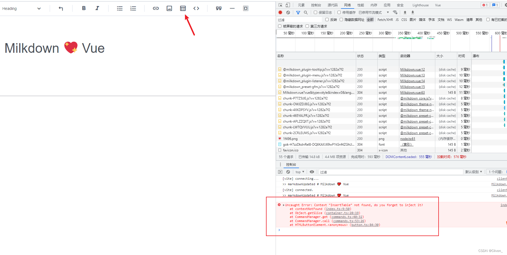Viewport: 507px width, 255px height.
Task: Filter requests by CSS type
Action: [x=404, y=20]
